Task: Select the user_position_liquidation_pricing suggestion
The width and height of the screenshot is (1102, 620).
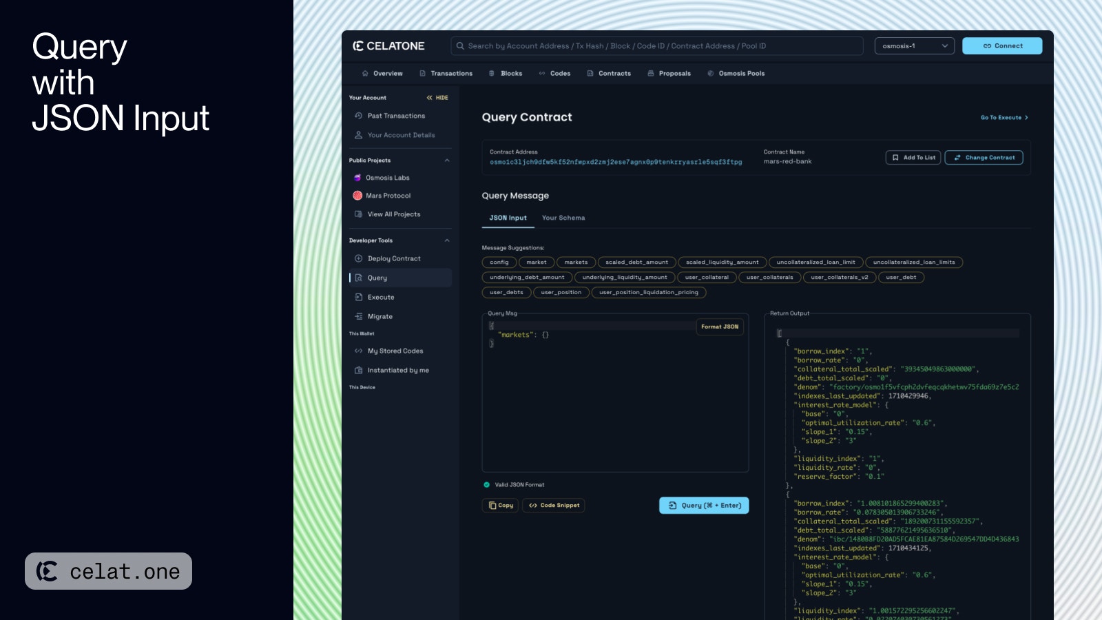Action: tap(649, 293)
